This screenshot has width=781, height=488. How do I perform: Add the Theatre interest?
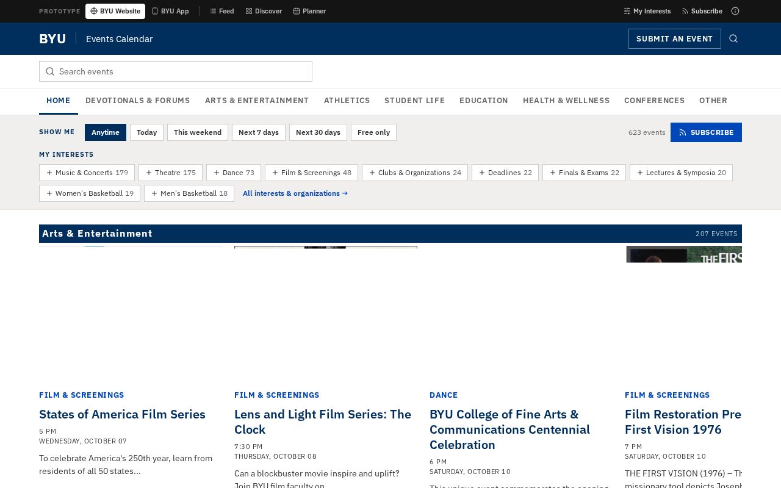170,173
